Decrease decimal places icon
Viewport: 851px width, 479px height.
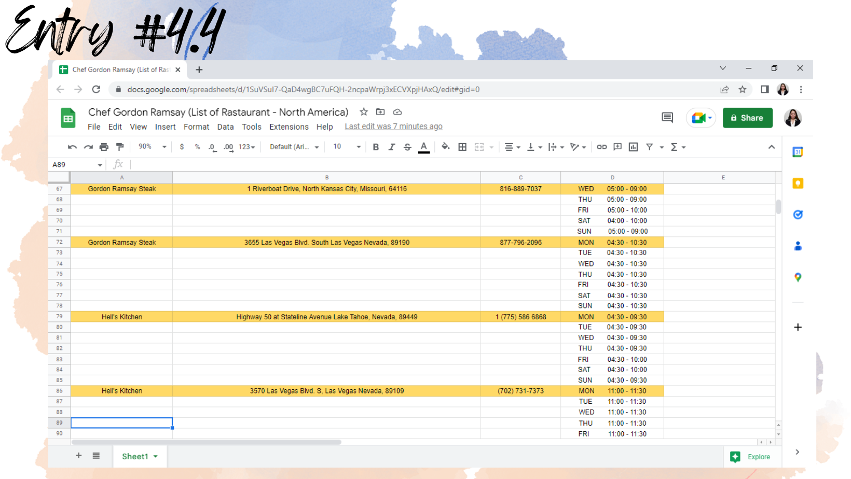pyautogui.click(x=212, y=147)
